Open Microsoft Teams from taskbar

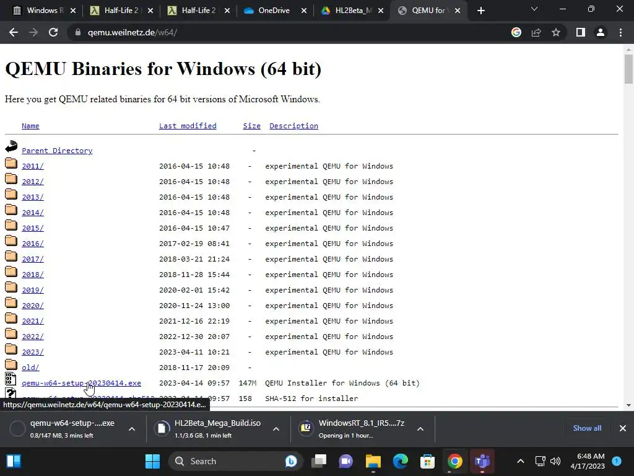pyautogui.click(x=482, y=461)
